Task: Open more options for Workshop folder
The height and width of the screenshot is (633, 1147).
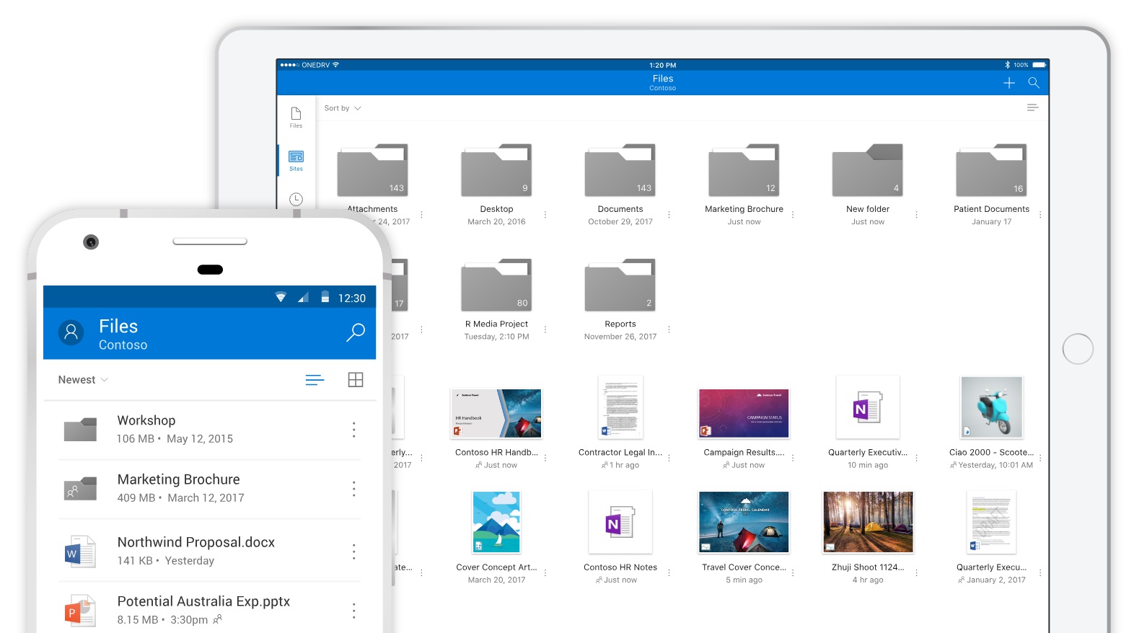Action: coord(353,430)
